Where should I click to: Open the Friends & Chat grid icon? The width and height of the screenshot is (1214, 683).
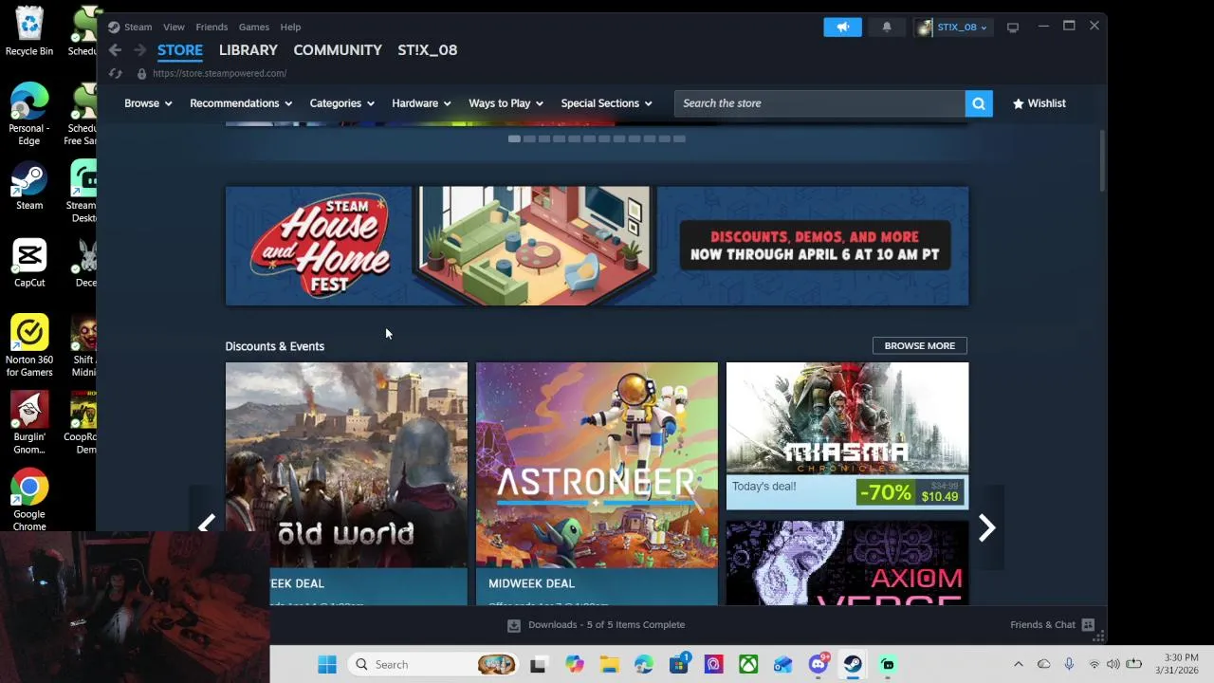click(1088, 625)
